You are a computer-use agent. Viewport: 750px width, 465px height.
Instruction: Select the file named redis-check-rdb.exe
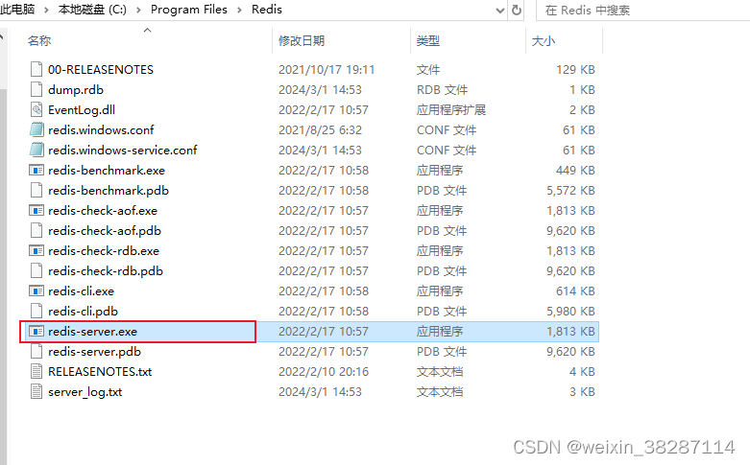(x=104, y=250)
